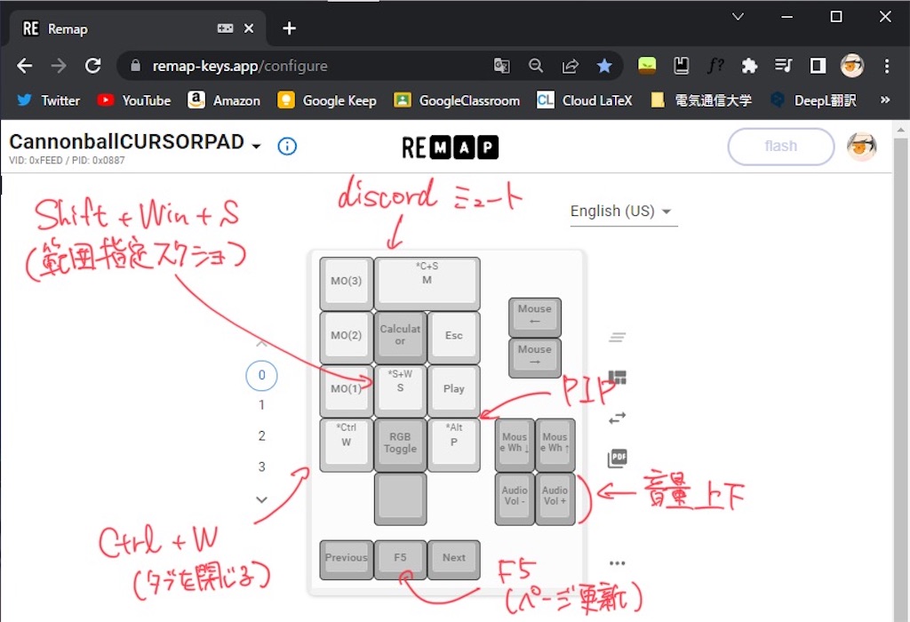
Task: Click the layer list down chevron
Action: pos(262,499)
